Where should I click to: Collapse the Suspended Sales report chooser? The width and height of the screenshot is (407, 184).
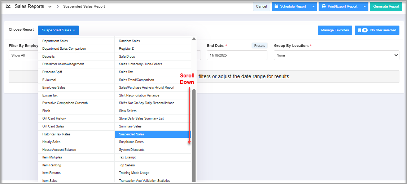click(x=58, y=30)
